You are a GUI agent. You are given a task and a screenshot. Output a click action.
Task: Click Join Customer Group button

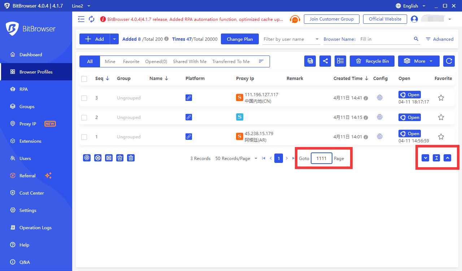pyautogui.click(x=332, y=19)
